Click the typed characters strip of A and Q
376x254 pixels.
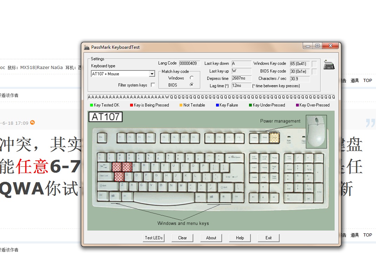tap(211, 97)
